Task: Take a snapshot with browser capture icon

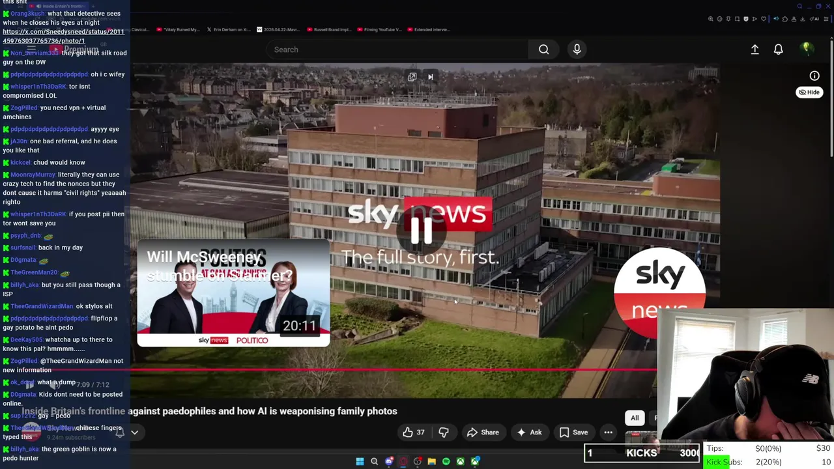Action: point(737,19)
